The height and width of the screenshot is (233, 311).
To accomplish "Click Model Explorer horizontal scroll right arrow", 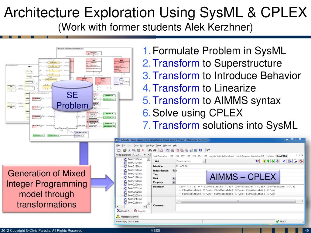I will click(145, 206).
